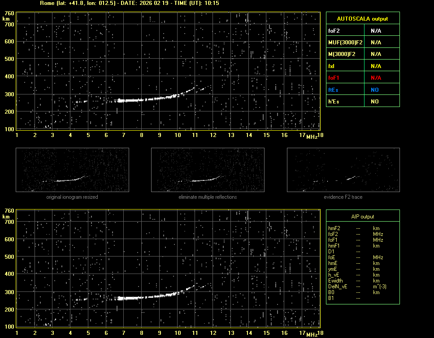Click the red foF1 label
This screenshot has height=338, width=434.
(334, 78)
